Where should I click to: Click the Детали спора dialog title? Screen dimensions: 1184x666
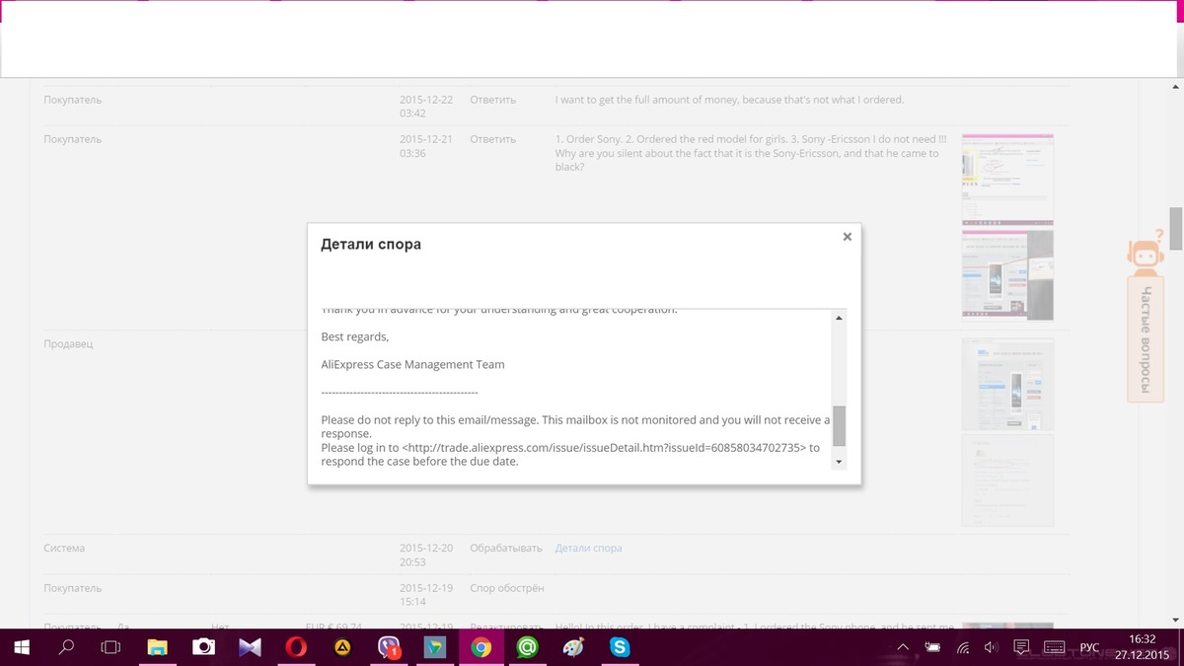371,244
